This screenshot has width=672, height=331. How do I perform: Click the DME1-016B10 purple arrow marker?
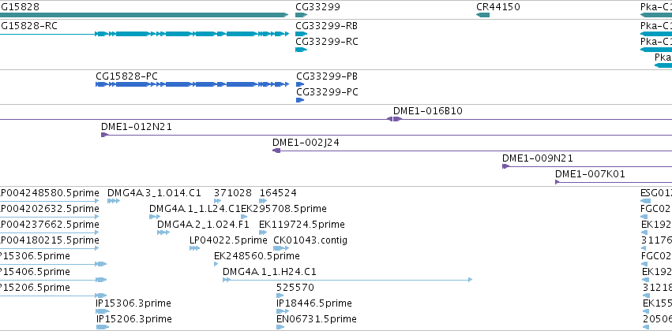395,119
